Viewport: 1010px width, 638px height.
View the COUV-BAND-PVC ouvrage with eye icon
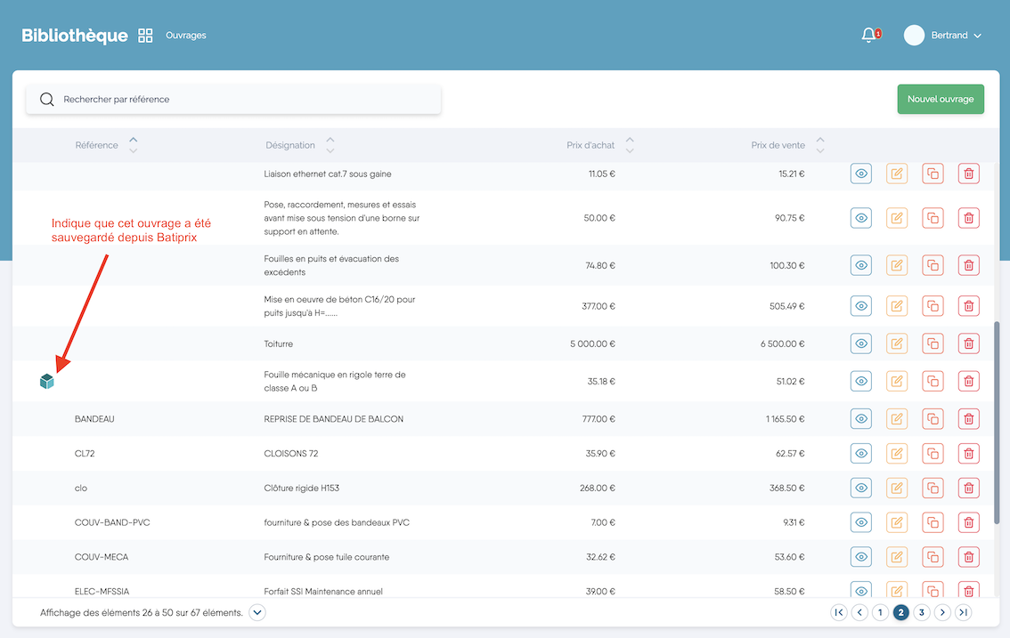tap(860, 522)
